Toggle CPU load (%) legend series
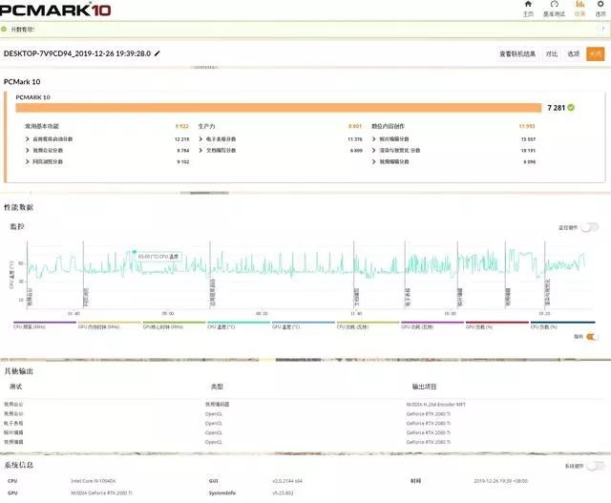 pos(562,325)
